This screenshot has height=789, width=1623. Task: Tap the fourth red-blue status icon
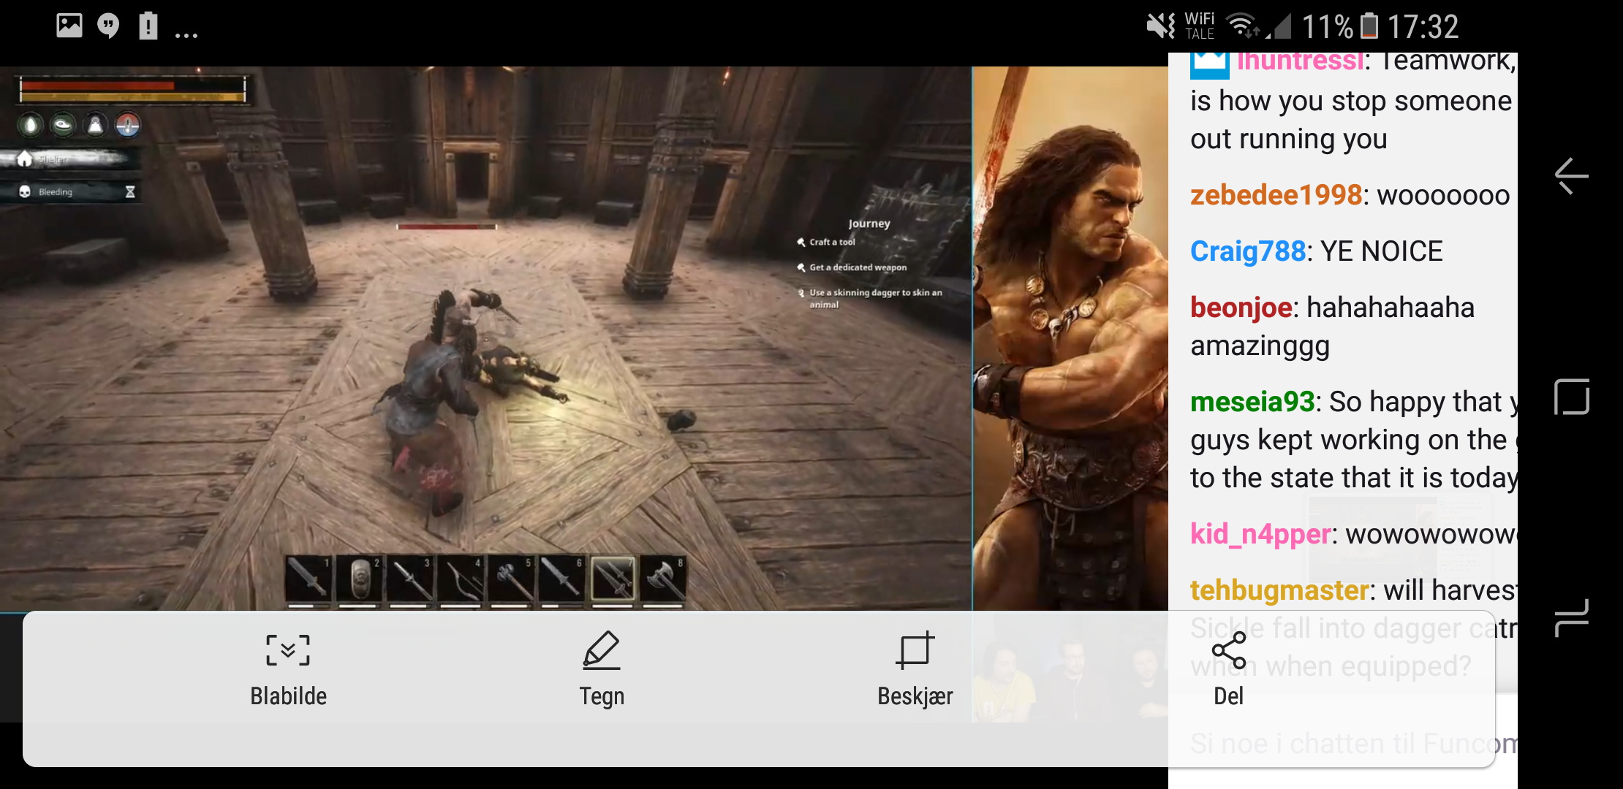click(x=128, y=126)
